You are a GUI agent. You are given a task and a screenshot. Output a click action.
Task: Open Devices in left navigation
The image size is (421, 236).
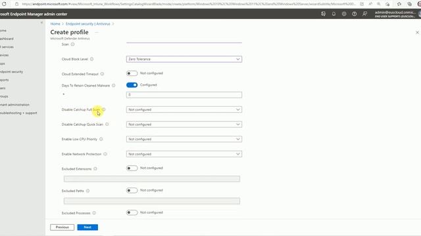pos(5,55)
